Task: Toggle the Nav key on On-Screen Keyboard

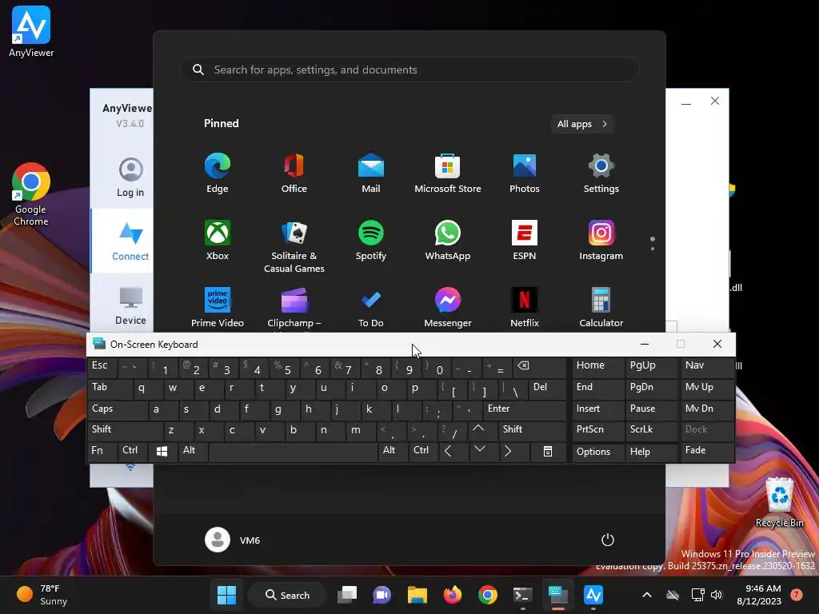Action: coord(707,367)
